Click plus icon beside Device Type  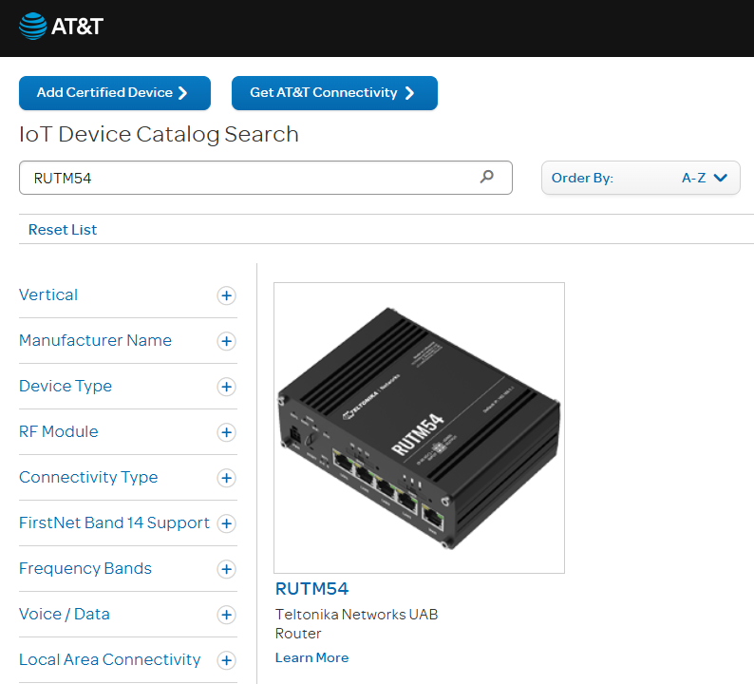(x=226, y=387)
